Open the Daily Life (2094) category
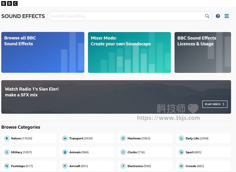Viewport: 236px width, 172px height. [x=203, y=138]
